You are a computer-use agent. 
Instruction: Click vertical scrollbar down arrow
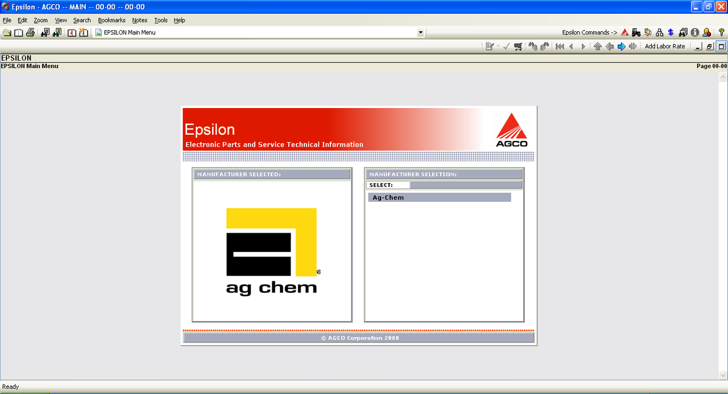coord(723,376)
